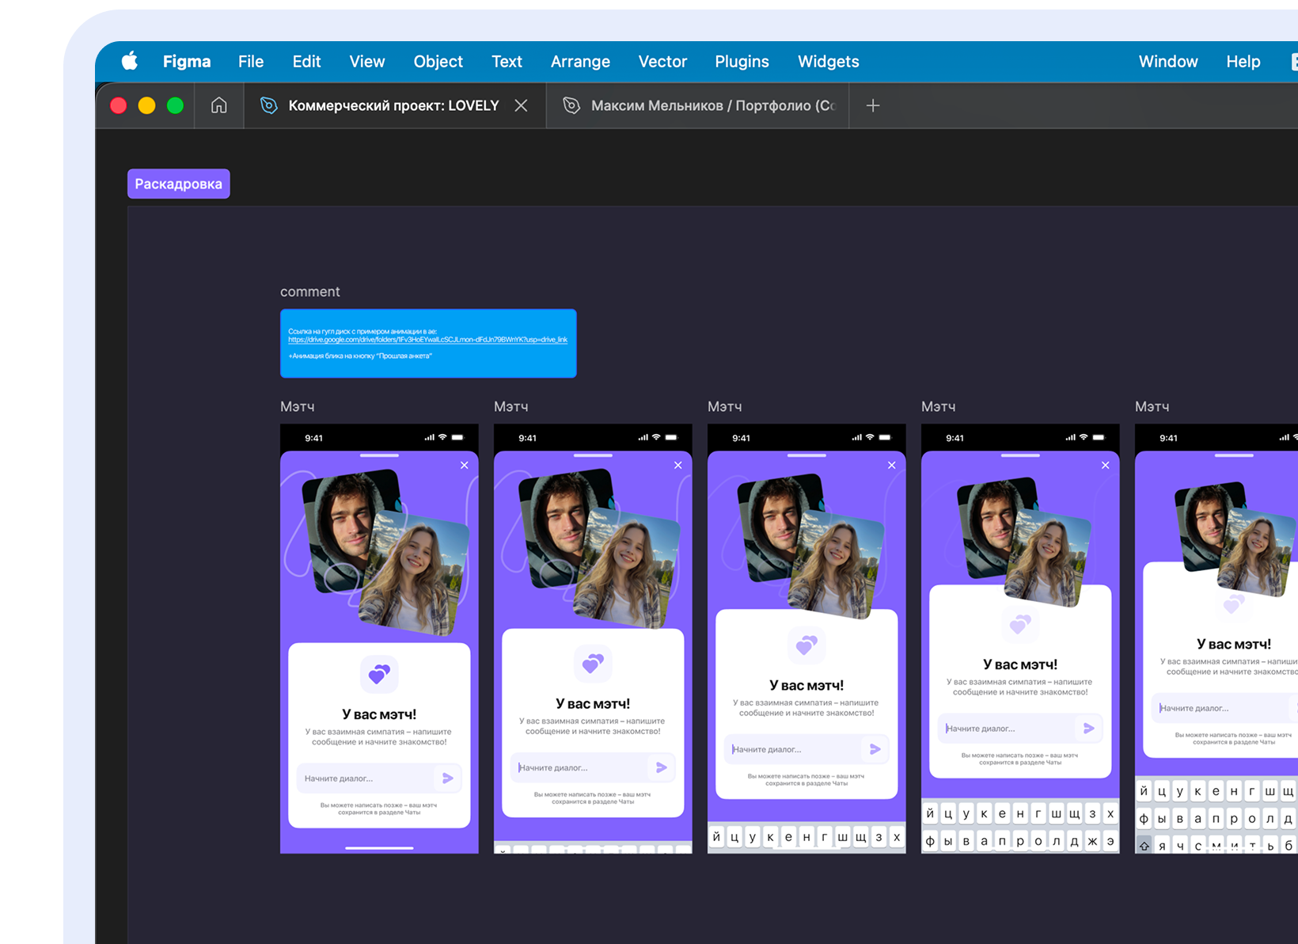Go to Figma home icon
This screenshot has height=944, width=1298.
click(x=219, y=105)
